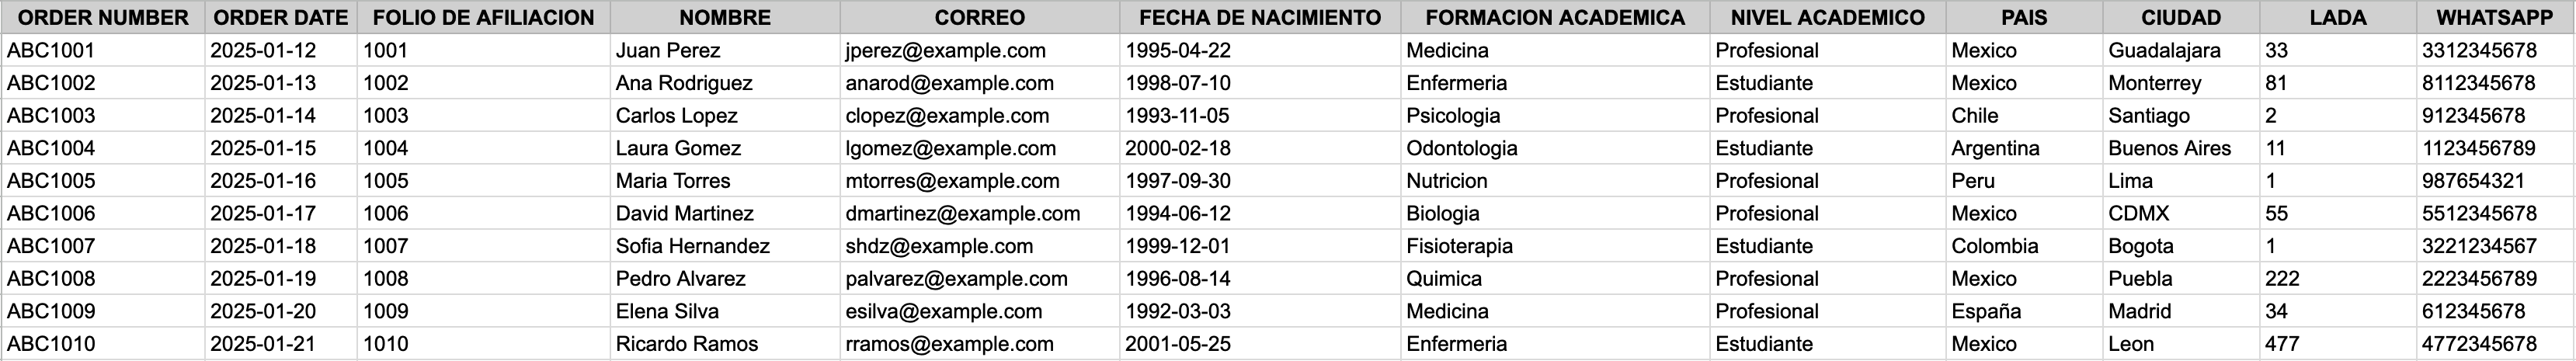Click the Santiago city cell
The height and width of the screenshot is (361, 2576).
coord(2148,116)
